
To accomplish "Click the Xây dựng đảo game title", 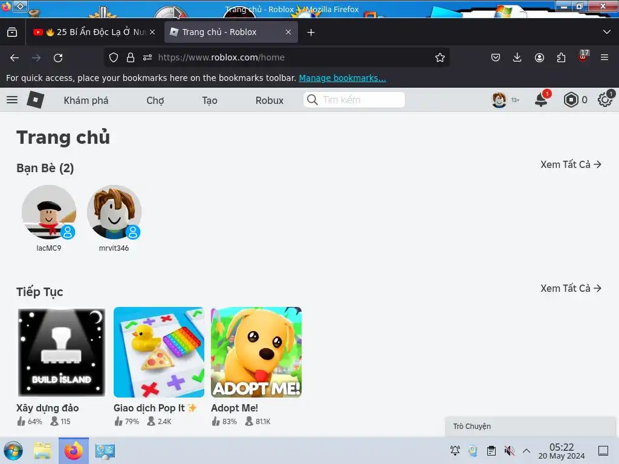I will pyautogui.click(x=47, y=408).
